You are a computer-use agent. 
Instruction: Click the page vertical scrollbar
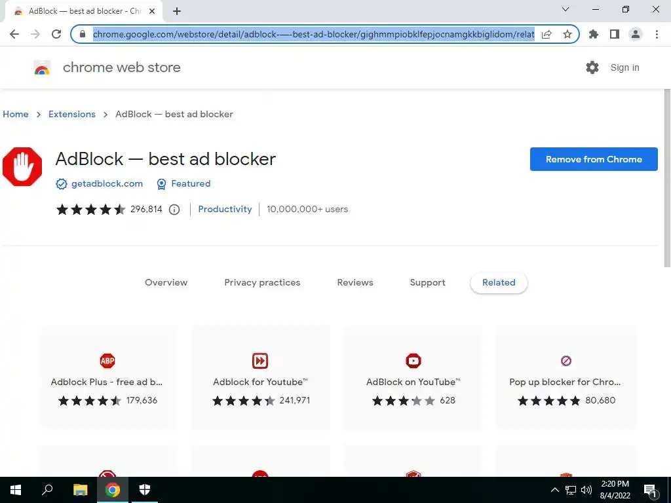coord(667,178)
